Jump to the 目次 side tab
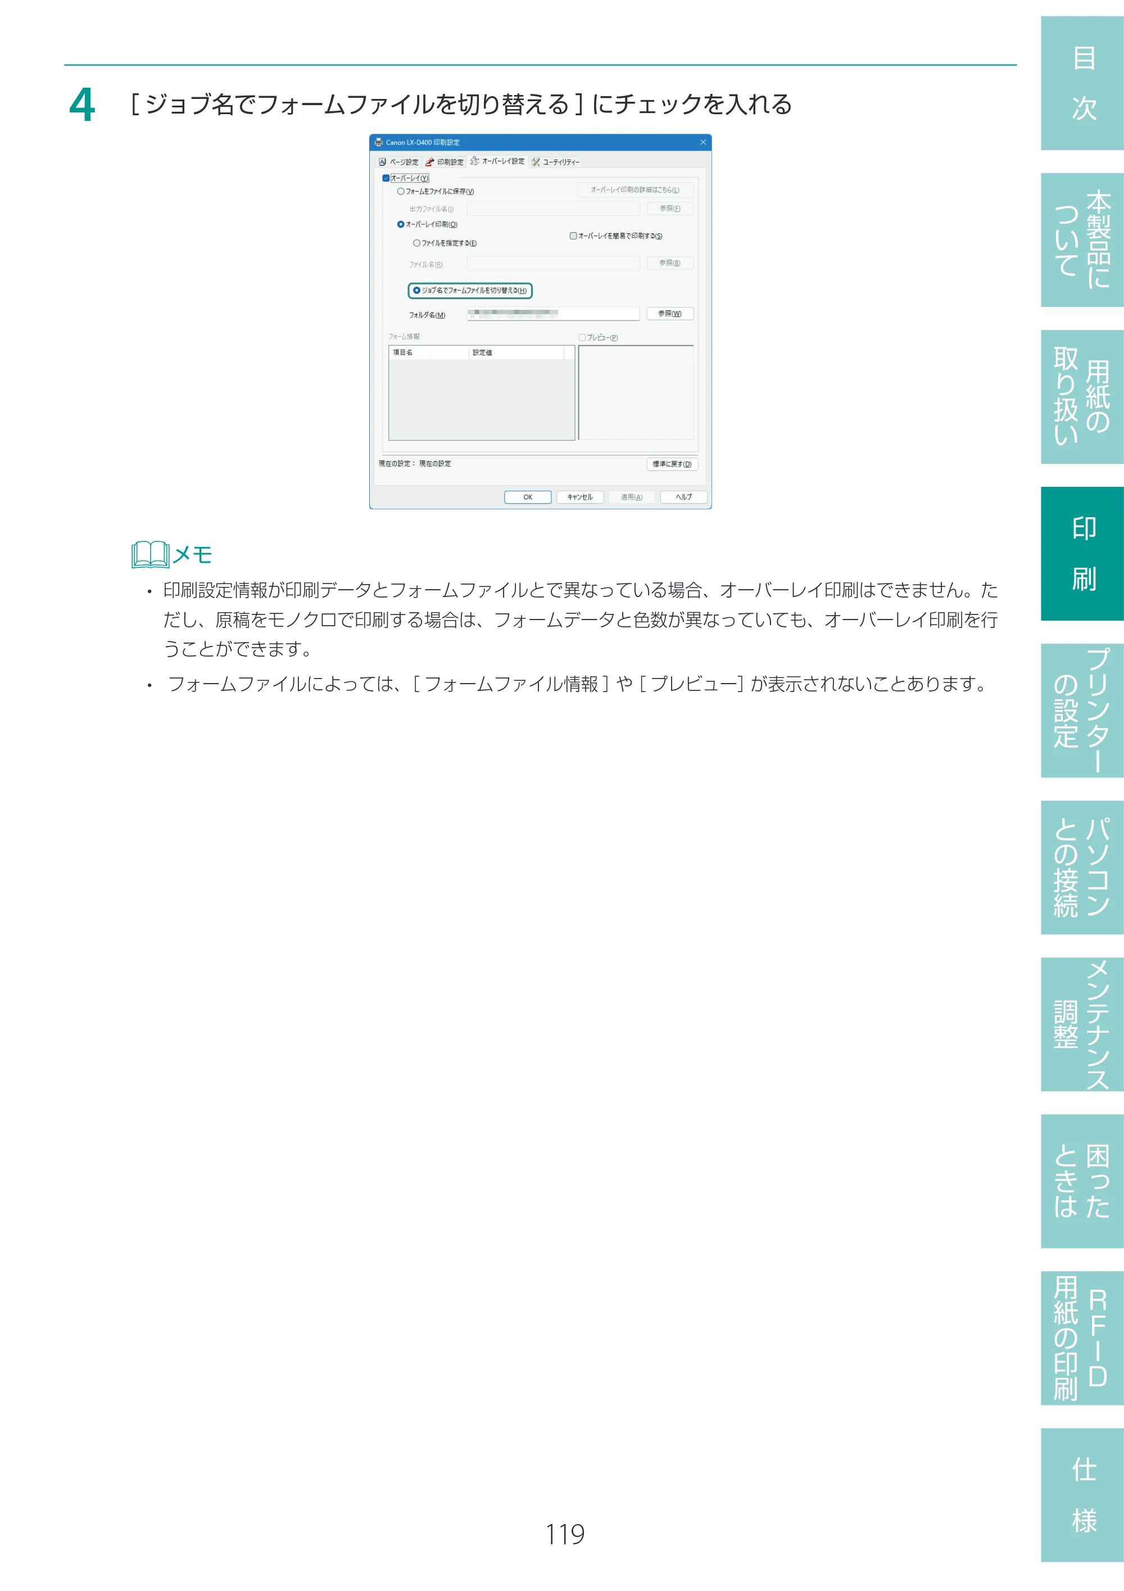The image size is (1124, 1591). coord(1082,83)
